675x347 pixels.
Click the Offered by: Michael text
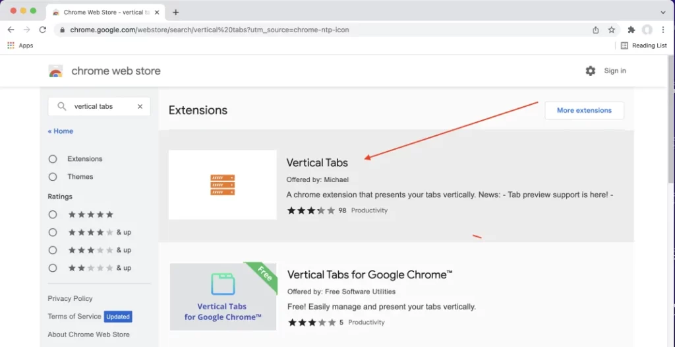pyautogui.click(x=318, y=179)
